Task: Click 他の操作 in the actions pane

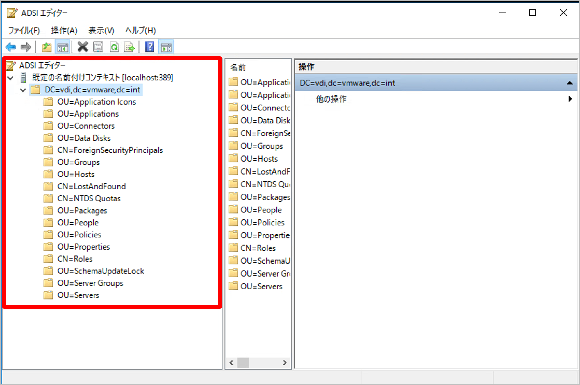Action: pos(331,99)
